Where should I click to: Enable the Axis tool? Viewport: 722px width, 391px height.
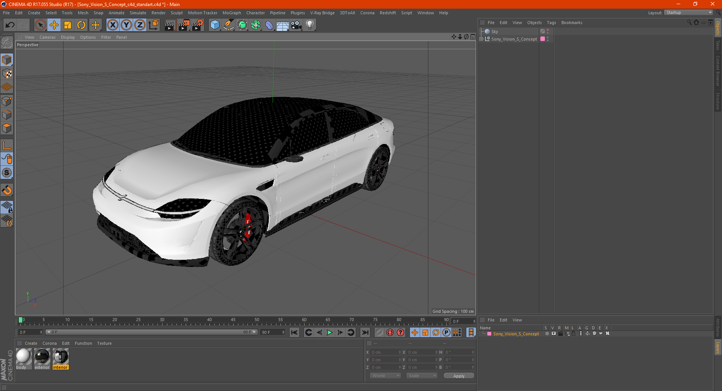[x=7, y=145]
